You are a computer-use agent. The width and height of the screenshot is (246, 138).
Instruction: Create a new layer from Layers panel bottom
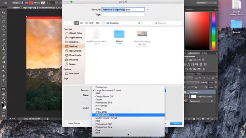click(x=208, y=119)
